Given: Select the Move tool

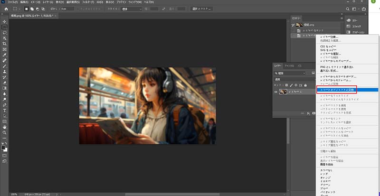Looking at the screenshot, I should (4, 22).
